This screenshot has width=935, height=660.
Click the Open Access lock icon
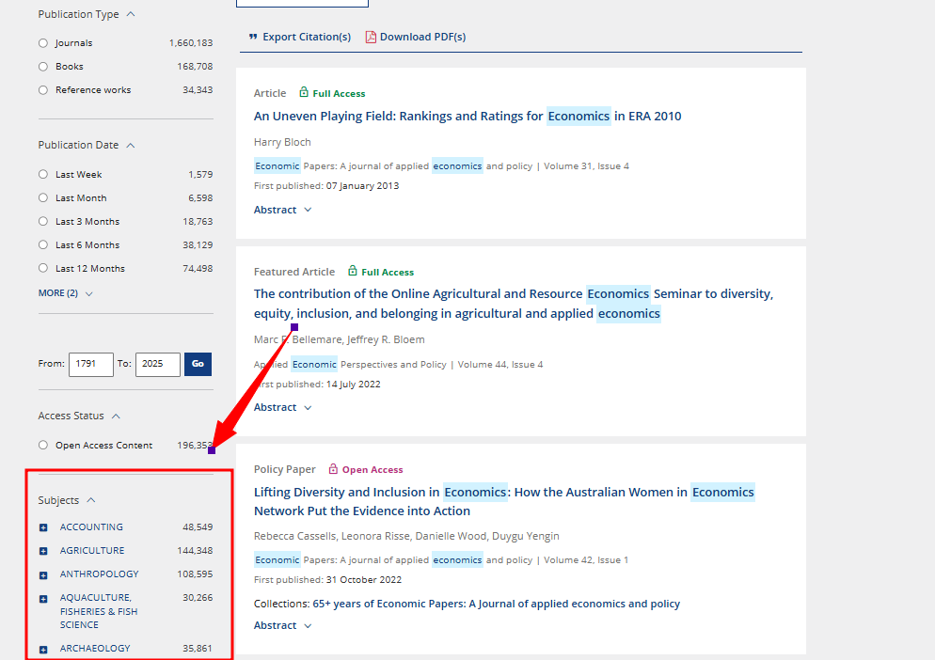coord(333,469)
